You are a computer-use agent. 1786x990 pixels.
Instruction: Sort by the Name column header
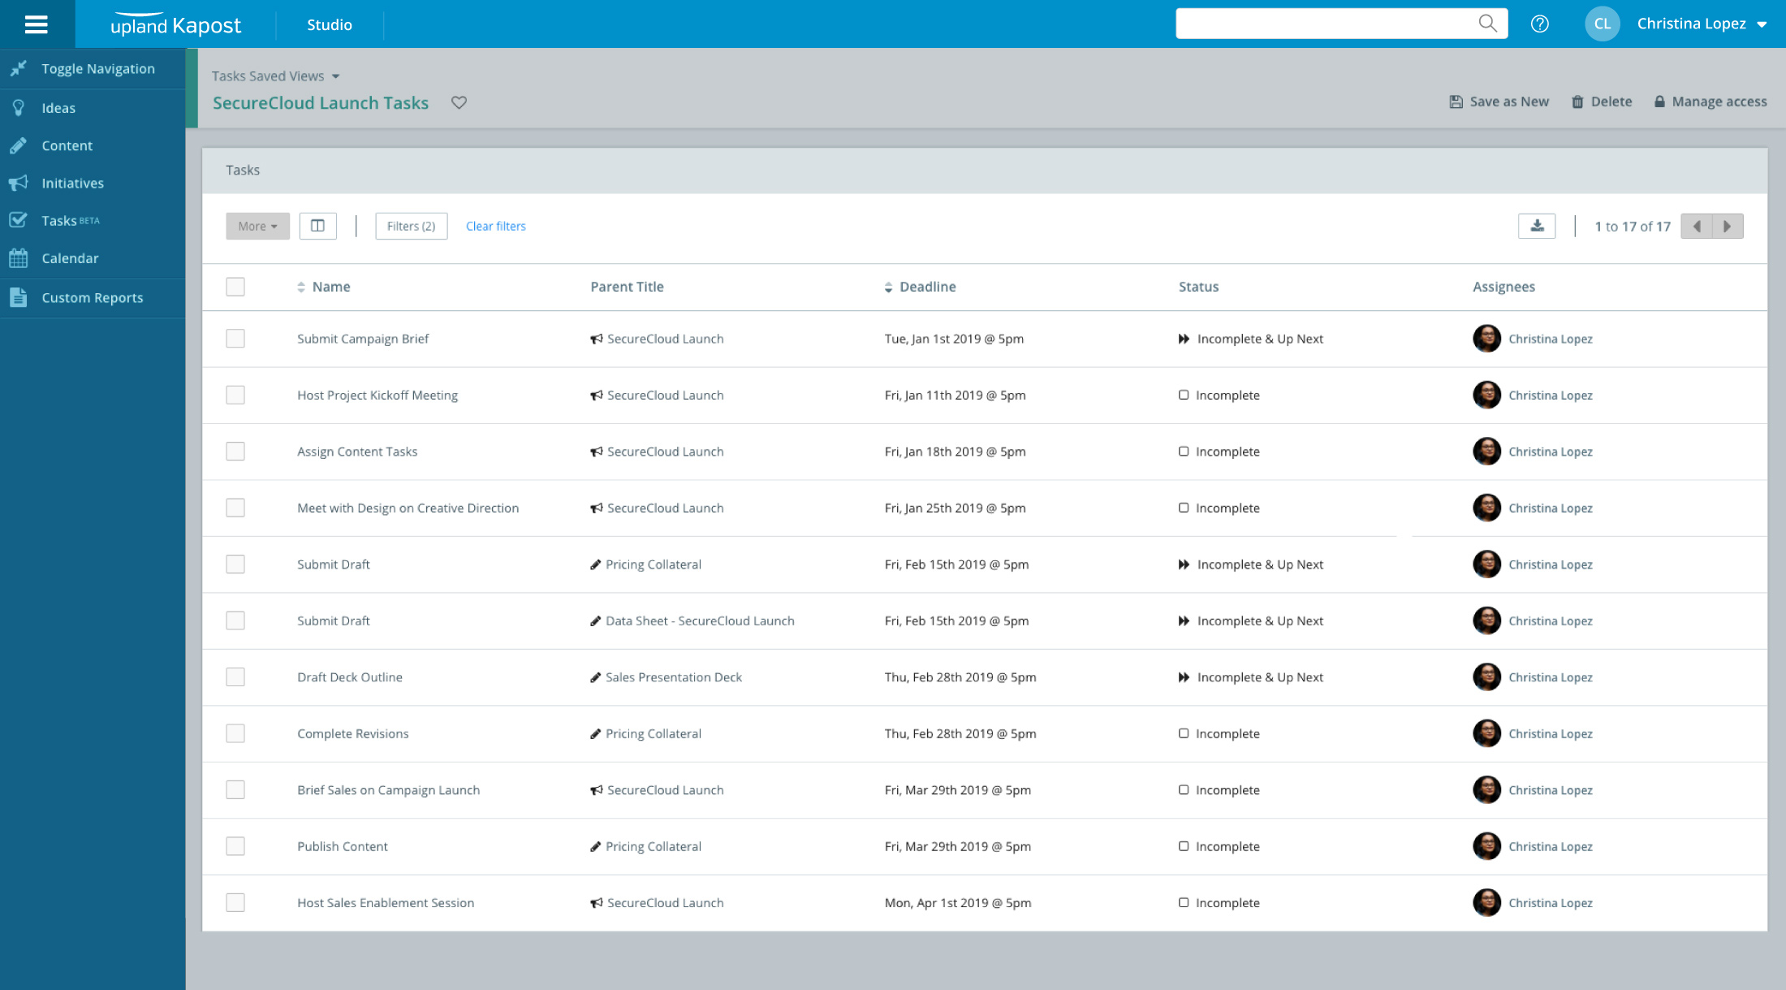[323, 287]
